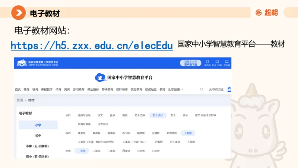
Task: Expand the 山东频道 dropdown
Action: click(x=175, y=89)
